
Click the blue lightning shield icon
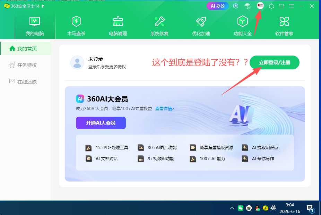(236, 6)
